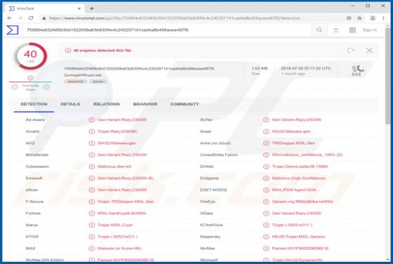Click the browser back arrow
This screenshot has height=264, width=393.
point(10,18)
